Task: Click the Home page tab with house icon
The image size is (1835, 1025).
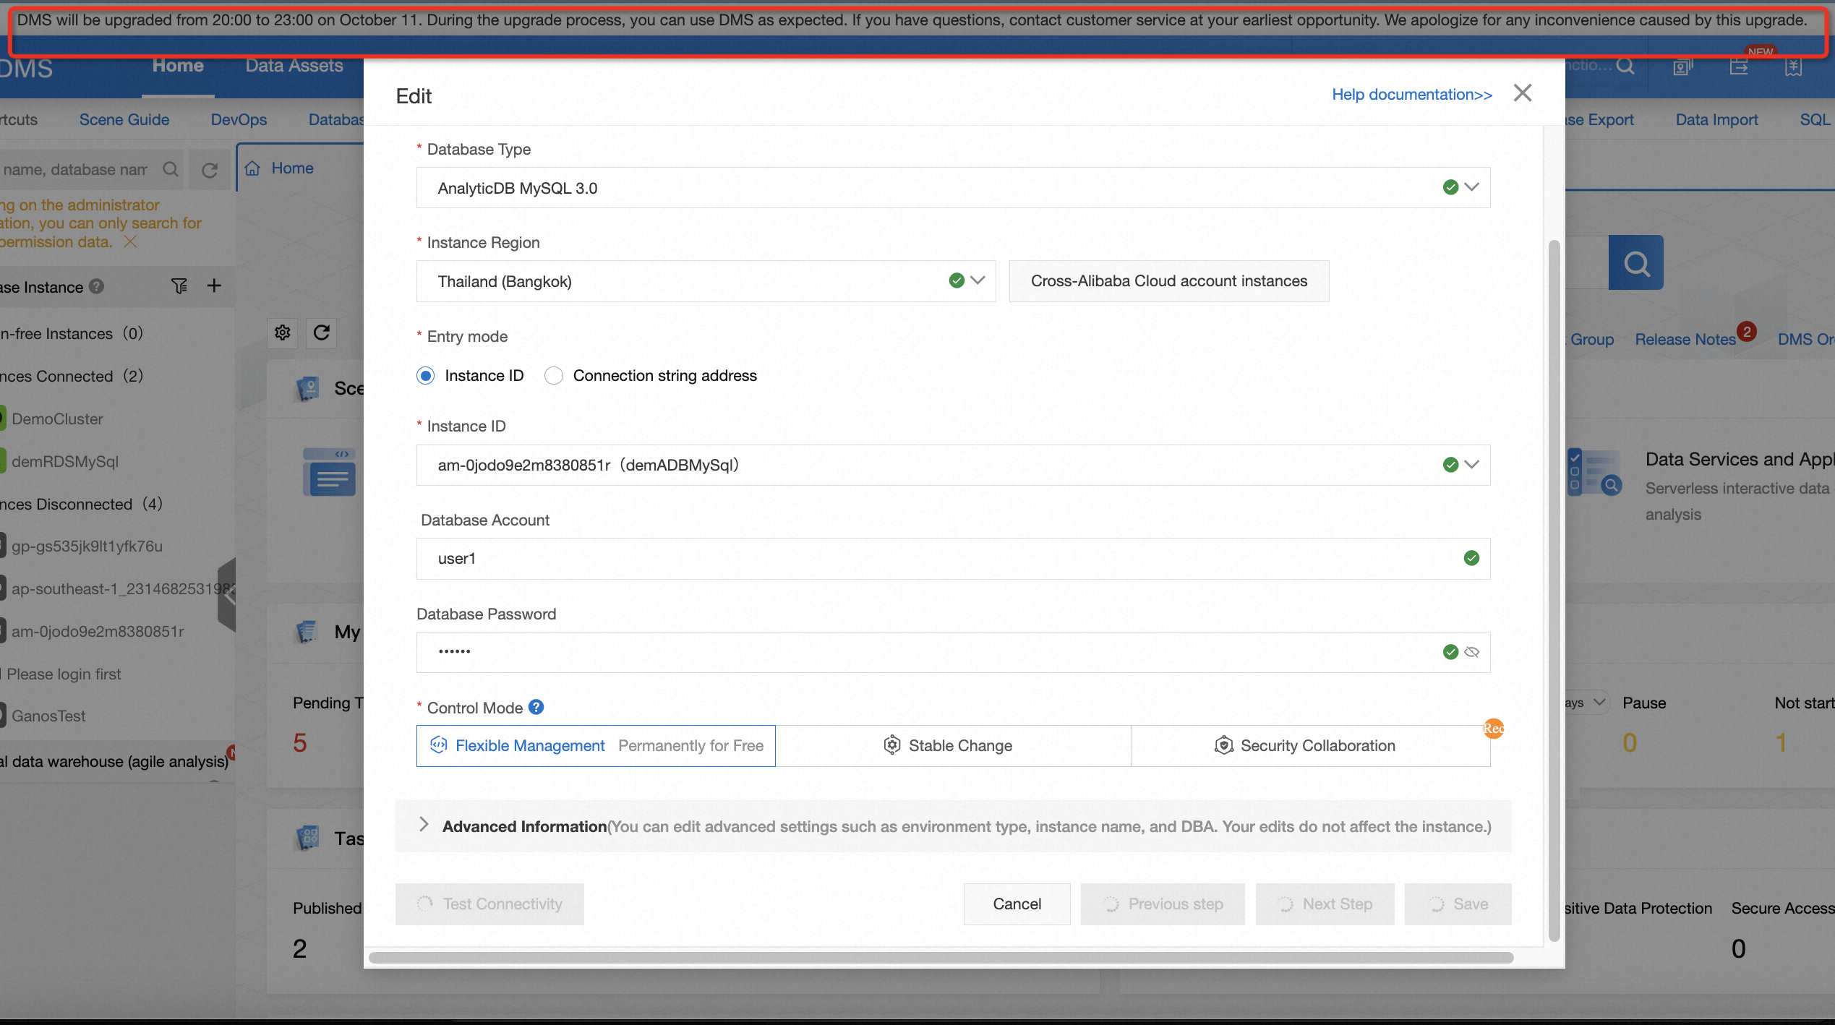Action: click(x=279, y=168)
